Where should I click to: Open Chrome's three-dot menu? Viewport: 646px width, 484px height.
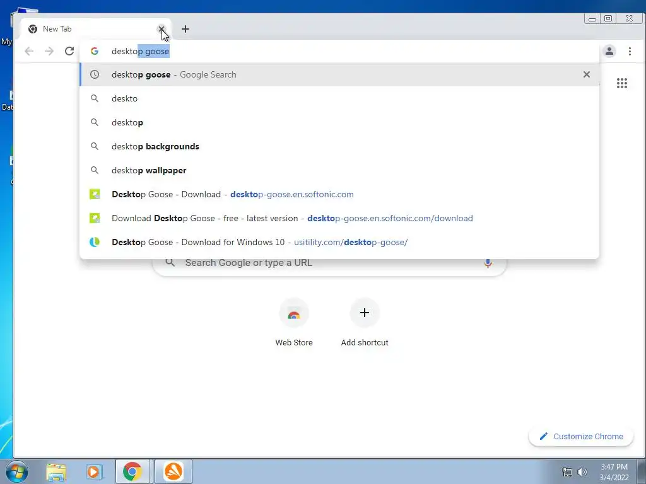630,51
